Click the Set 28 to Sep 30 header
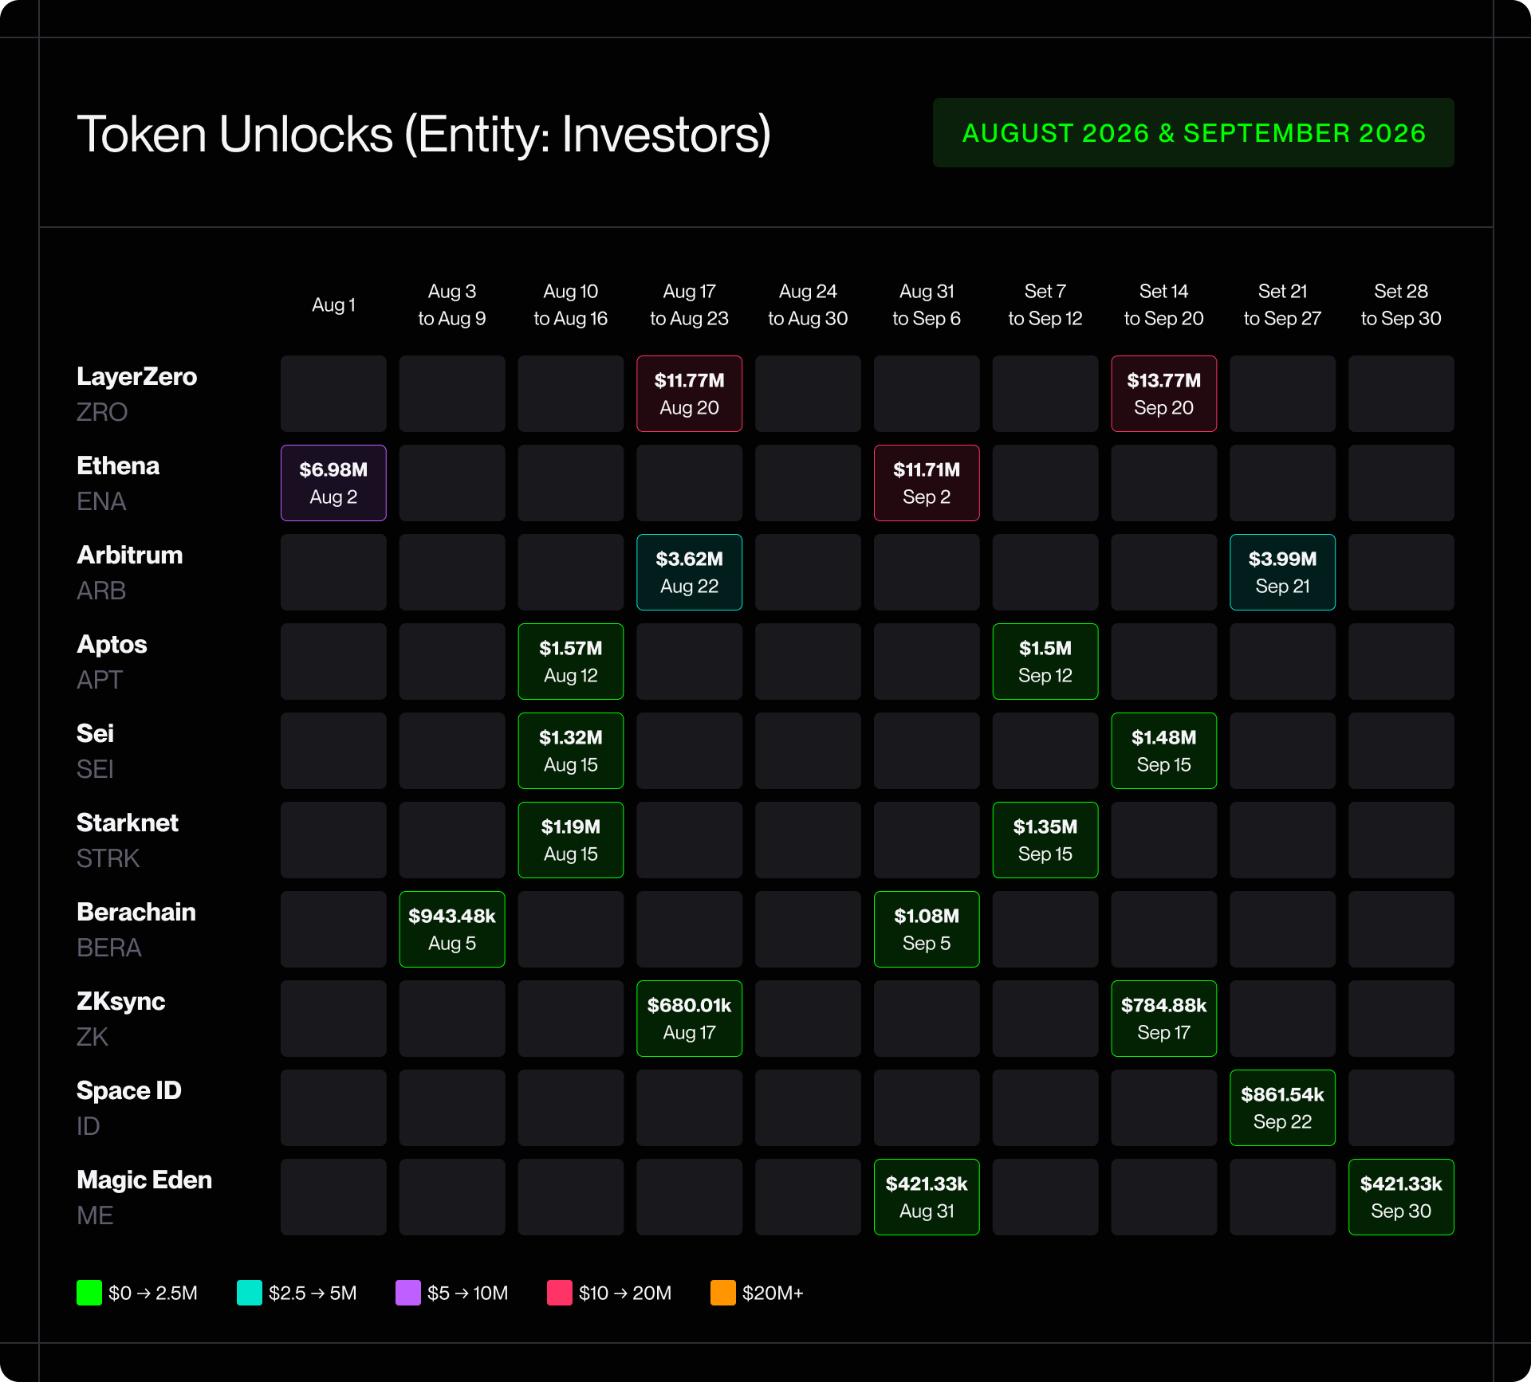This screenshot has height=1382, width=1531. [x=1401, y=305]
